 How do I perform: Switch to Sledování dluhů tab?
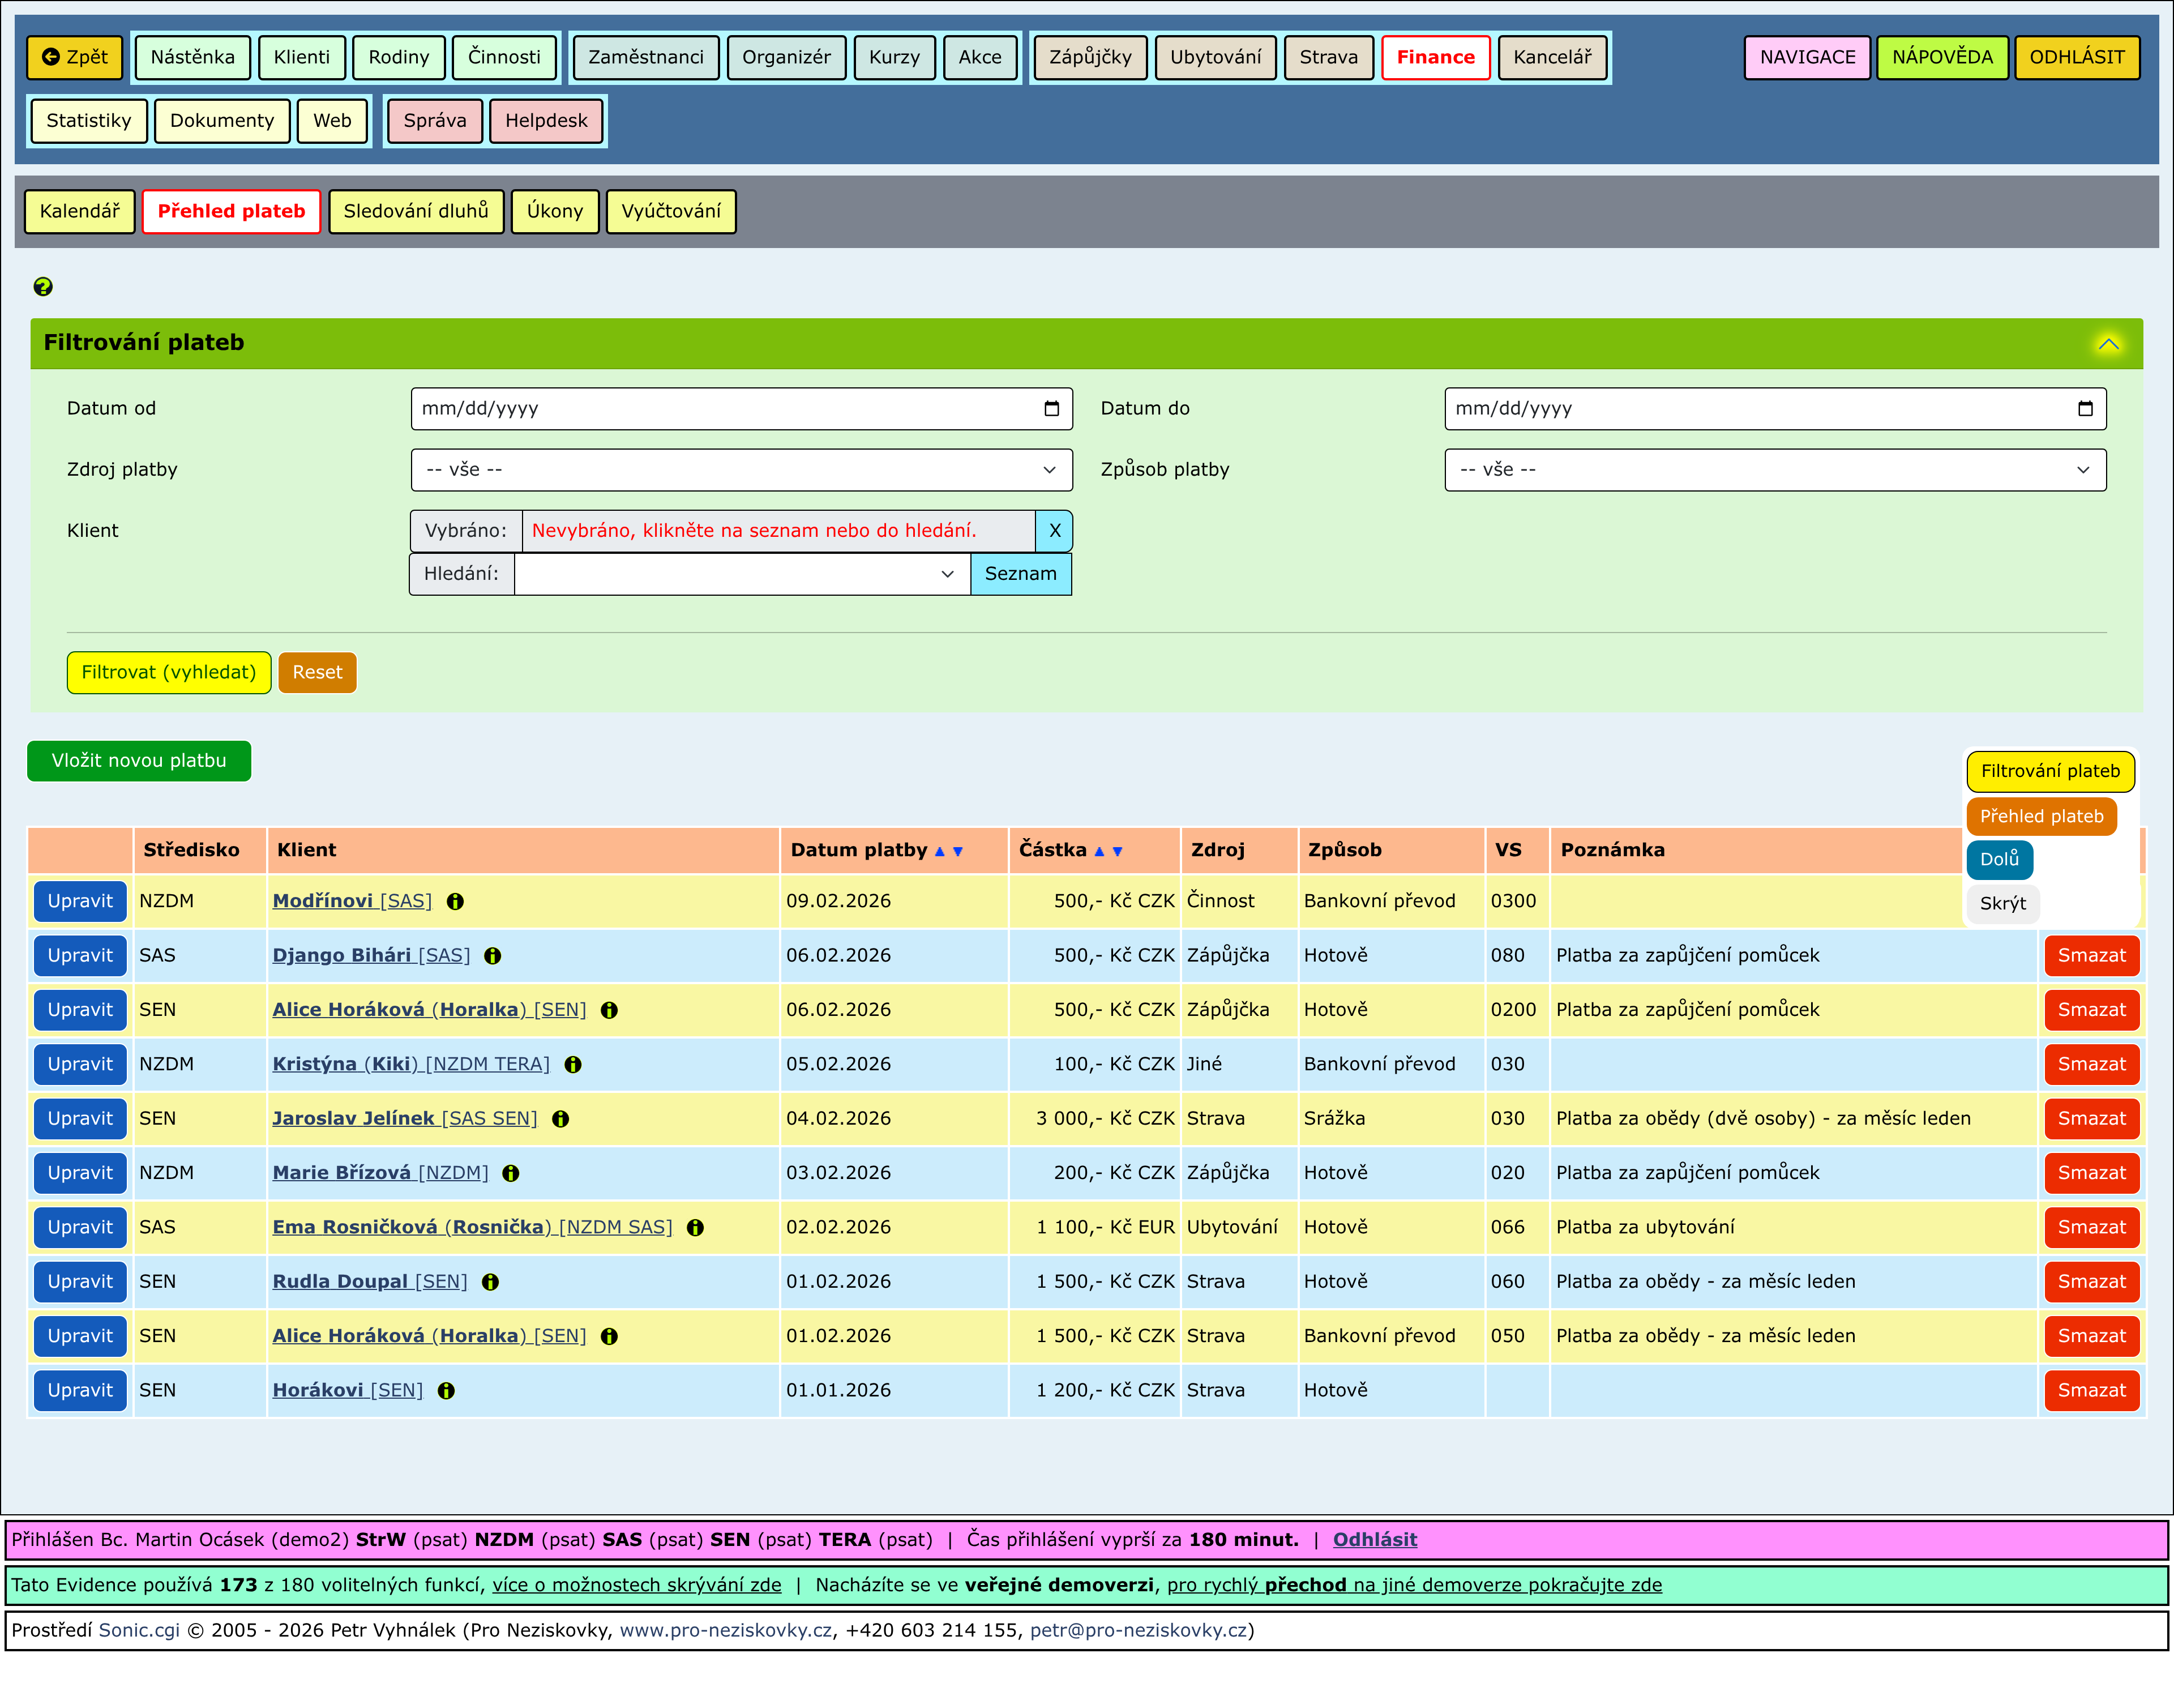coord(416,211)
